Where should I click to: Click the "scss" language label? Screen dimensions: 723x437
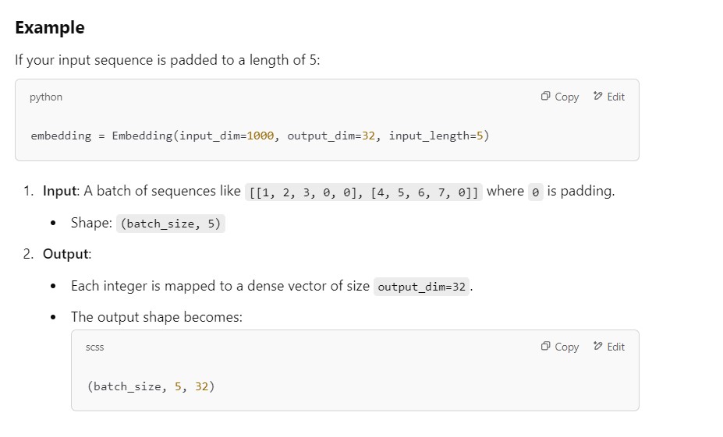94,347
